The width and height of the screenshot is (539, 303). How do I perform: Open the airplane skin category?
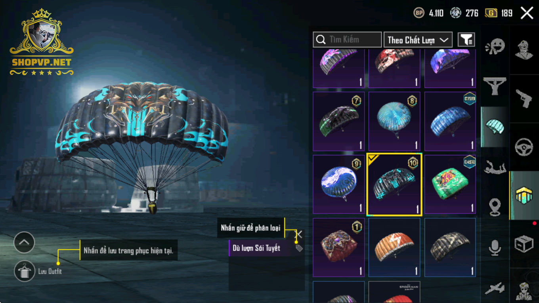495,288
